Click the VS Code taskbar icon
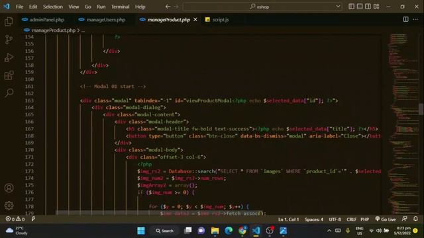Viewport: 424px width, 238px height. coord(256,231)
